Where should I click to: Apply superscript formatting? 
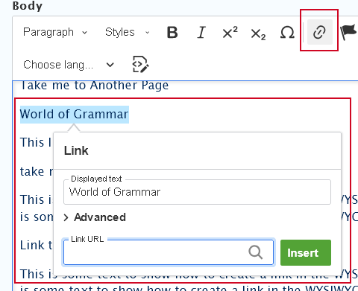[230, 32]
